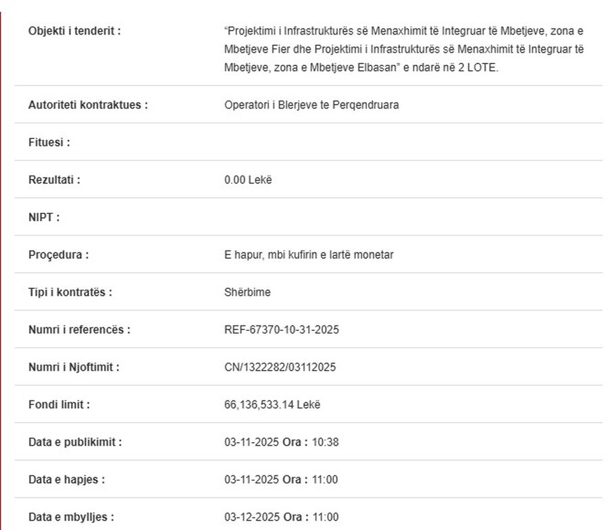
Task: Click the '0.00 Lekë' result value
Action: 248,180
